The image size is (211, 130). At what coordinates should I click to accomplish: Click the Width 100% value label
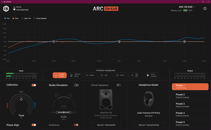[x=64, y=119]
